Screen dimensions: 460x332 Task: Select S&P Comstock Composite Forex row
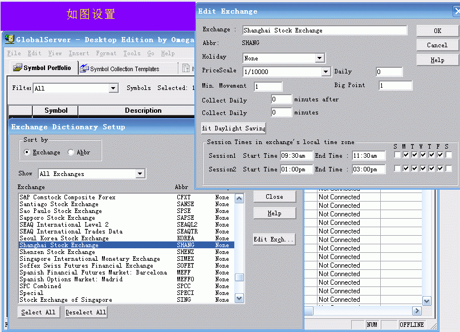coord(127,197)
